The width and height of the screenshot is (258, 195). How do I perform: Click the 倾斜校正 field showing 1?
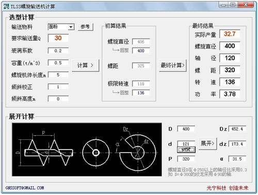pos(58,87)
